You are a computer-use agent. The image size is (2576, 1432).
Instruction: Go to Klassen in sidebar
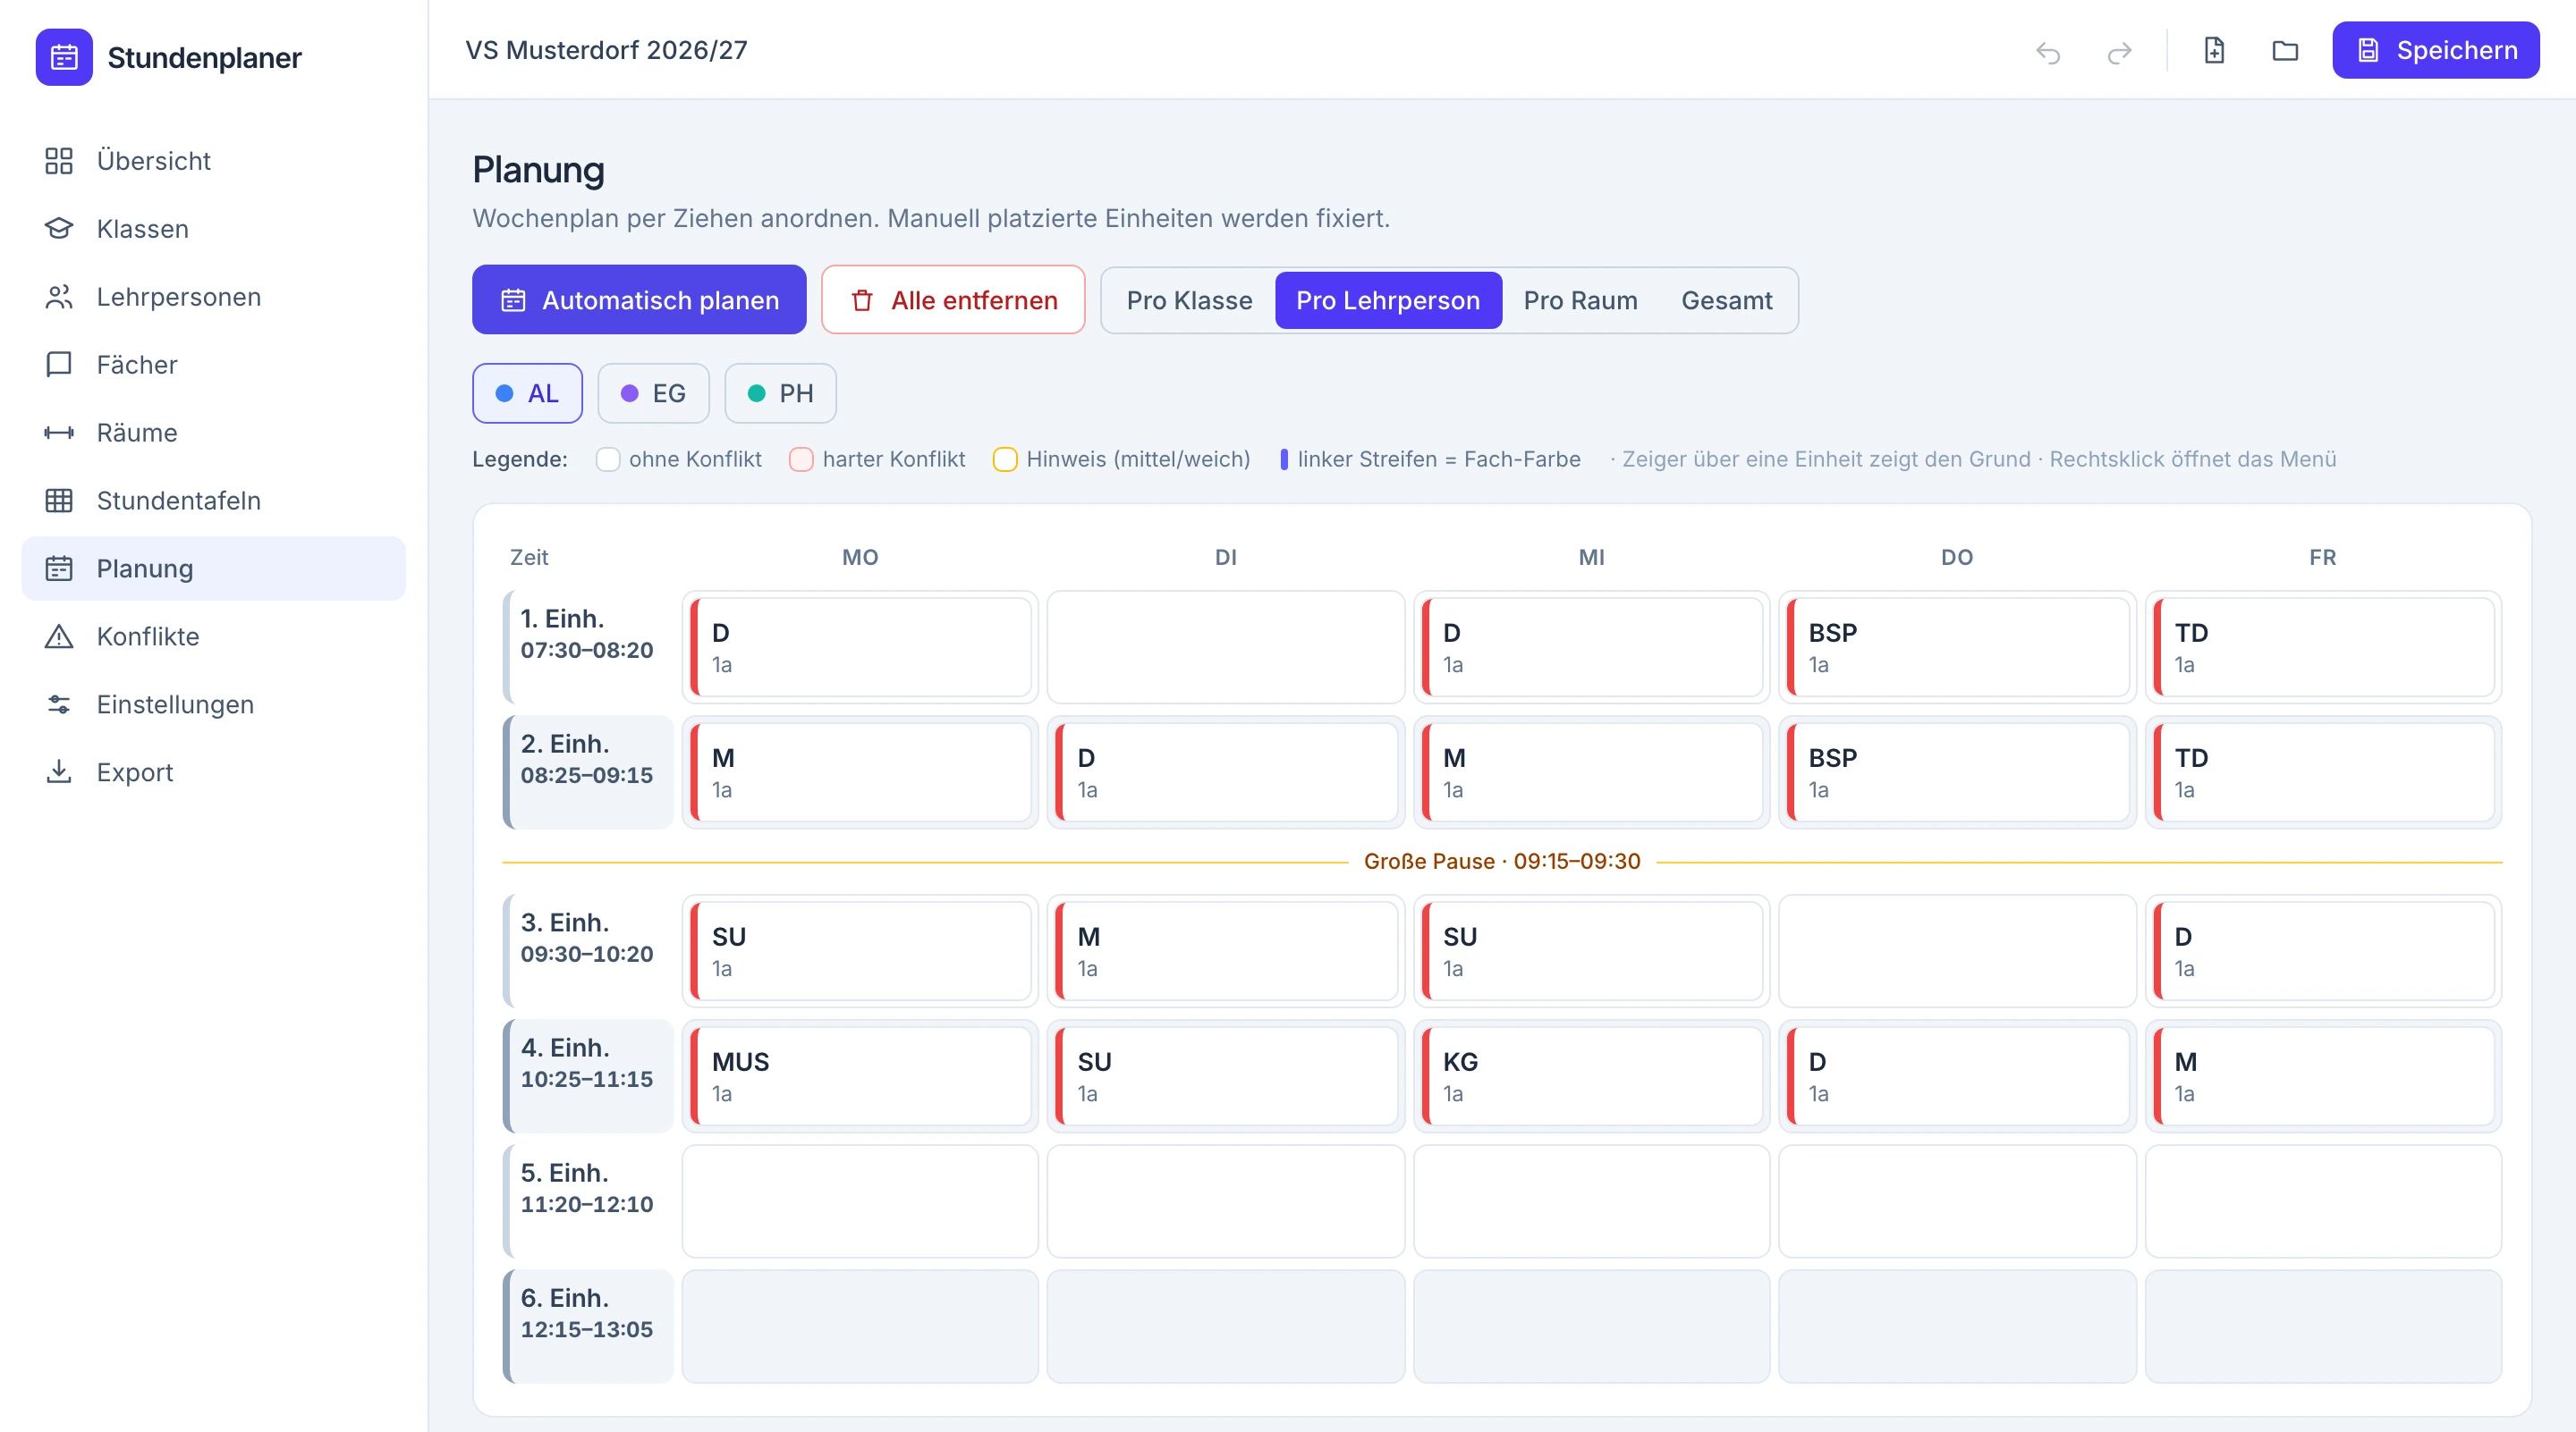click(213, 229)
